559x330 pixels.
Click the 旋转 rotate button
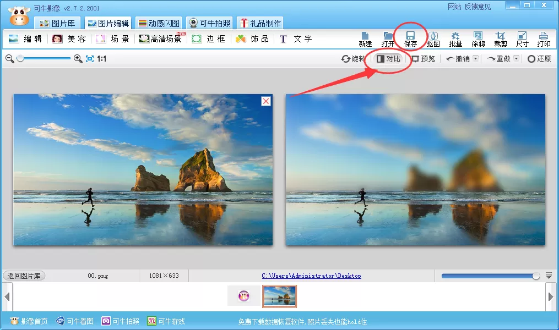(x=353, y=59)
